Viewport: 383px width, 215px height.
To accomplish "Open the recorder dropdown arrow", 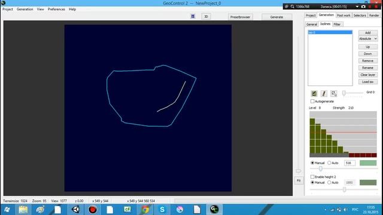I will [357, 7].
